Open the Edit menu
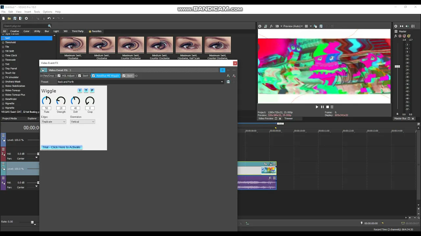This screenshot has height=236, width=421. [11, 12]
